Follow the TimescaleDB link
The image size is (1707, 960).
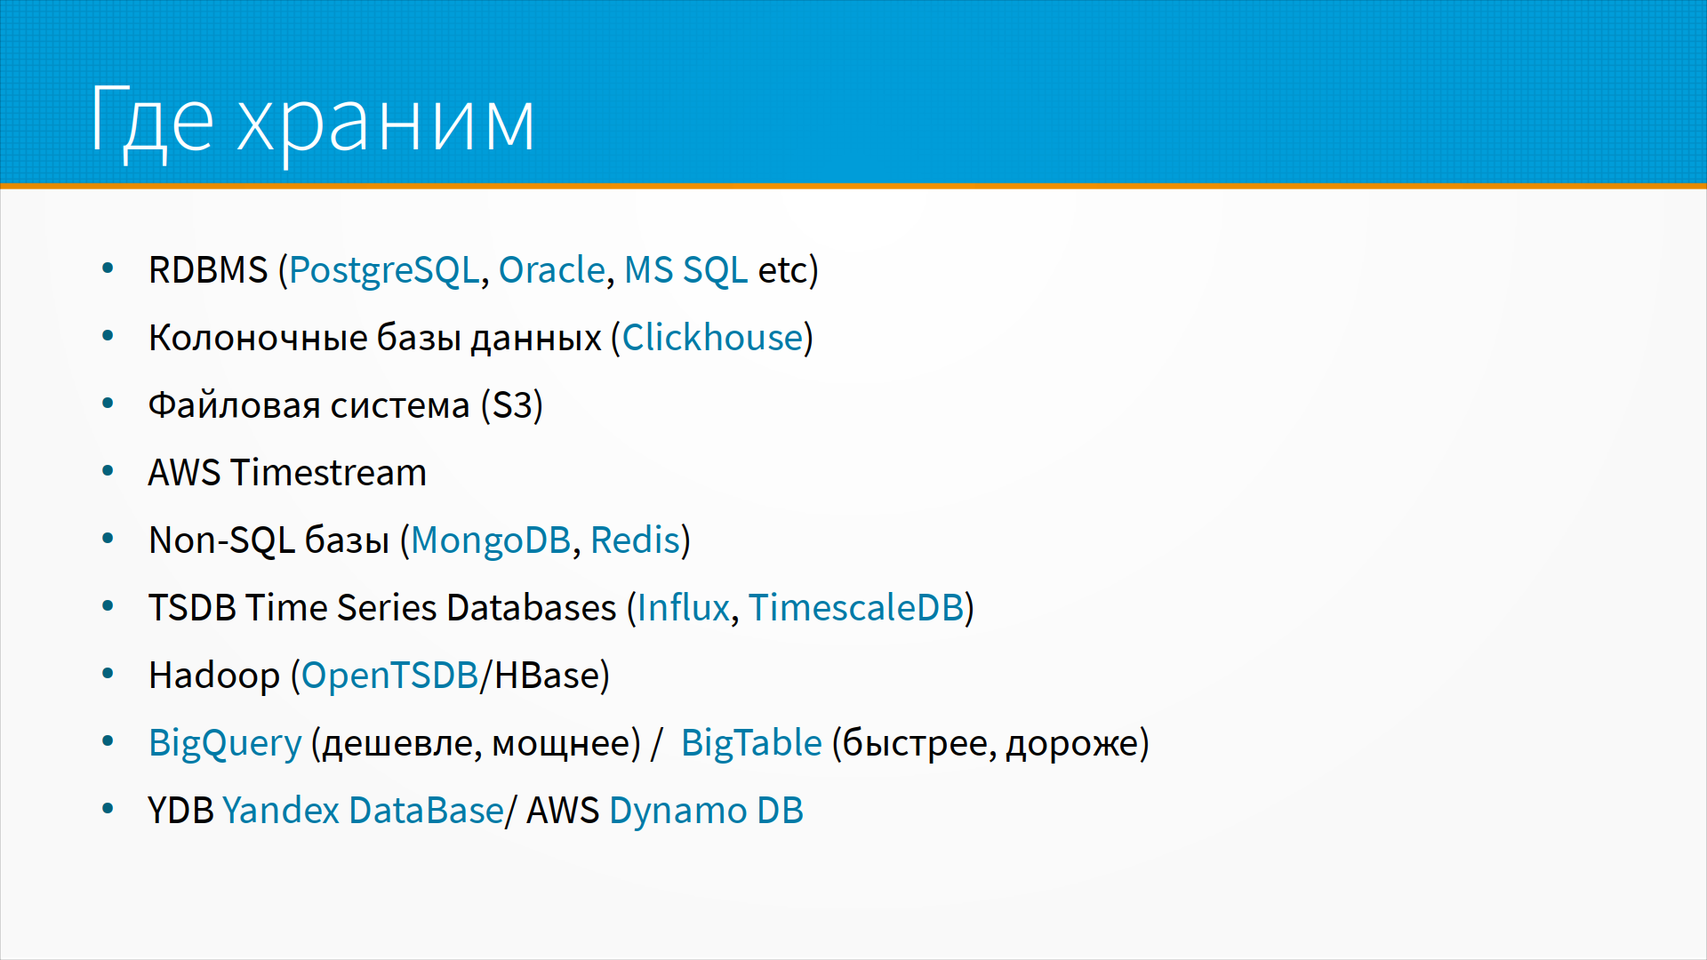[x=856, y=608]
